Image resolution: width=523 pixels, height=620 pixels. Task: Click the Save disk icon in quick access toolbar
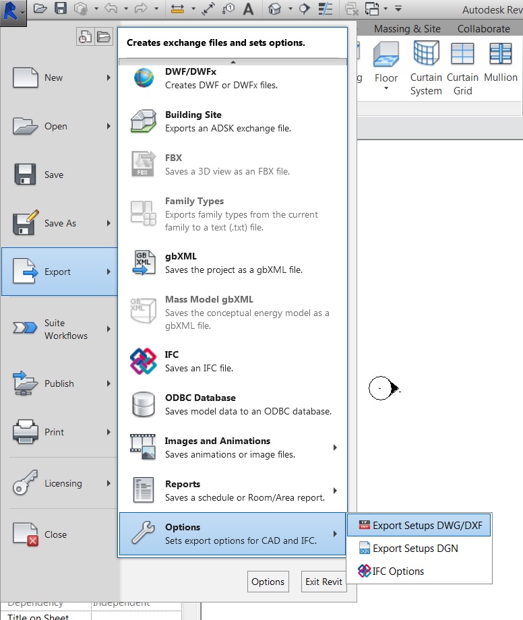tap(61, 8)
